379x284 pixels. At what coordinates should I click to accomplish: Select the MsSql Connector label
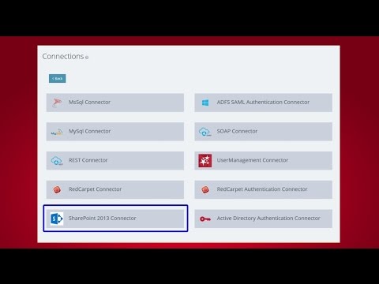pyautogui.click(x=89, y=102)
